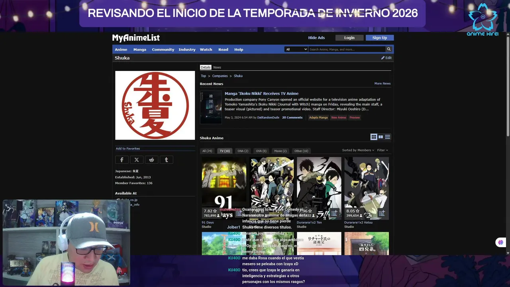Image resolution: width=510 pixels, height=287 pixels.
Task: Expand the Filter dropdown
Action: (x=382, y=150)
